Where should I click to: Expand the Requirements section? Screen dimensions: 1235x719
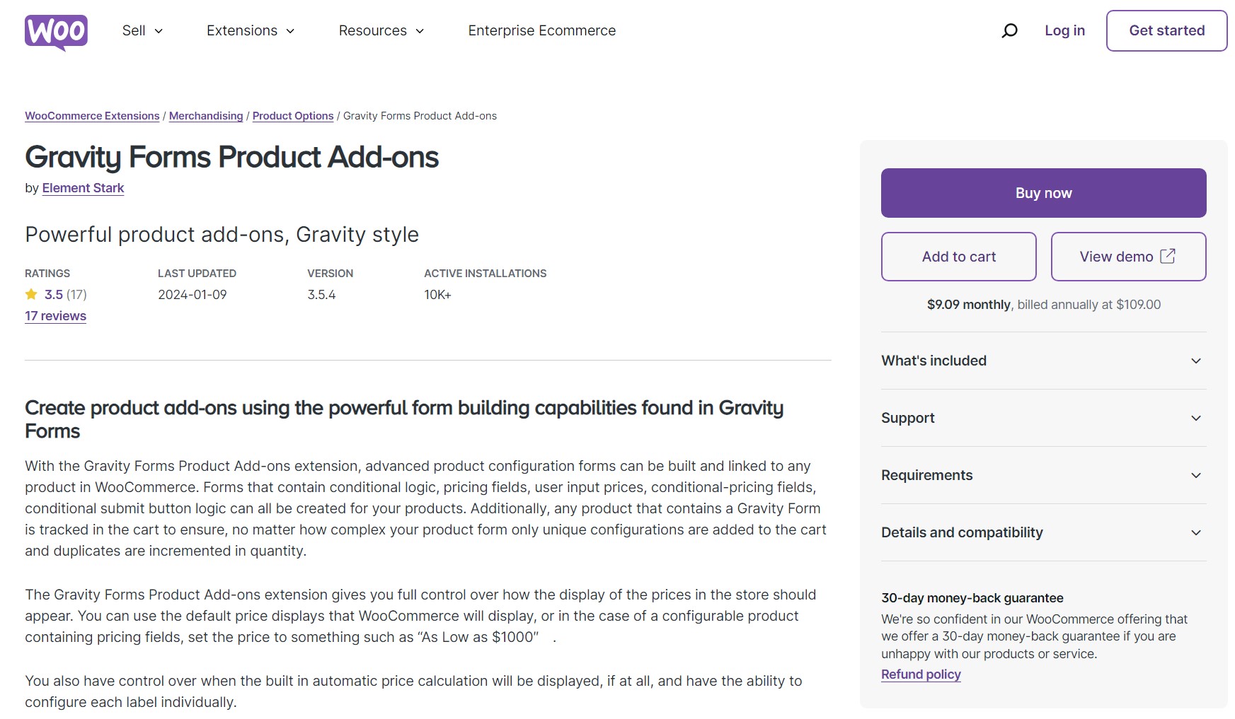[x=1043, y=475]
